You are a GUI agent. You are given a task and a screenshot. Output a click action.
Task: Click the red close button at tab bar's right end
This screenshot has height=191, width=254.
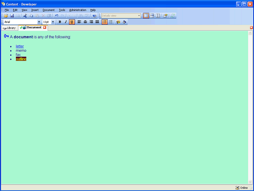(x=251, y=27)
